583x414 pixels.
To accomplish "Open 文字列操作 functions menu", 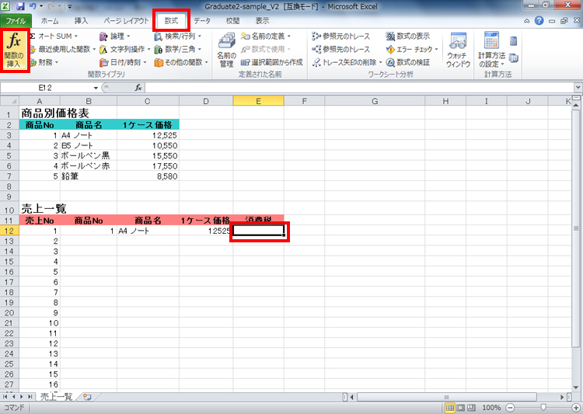I will click(x=125, y=49).
